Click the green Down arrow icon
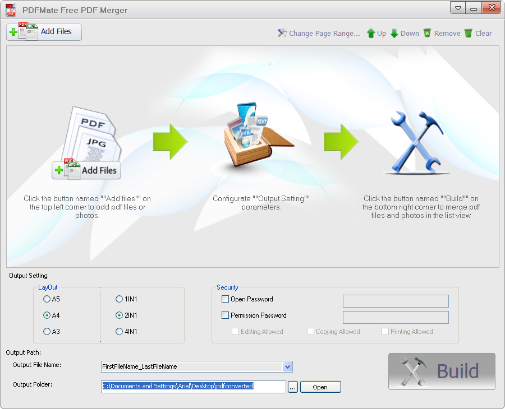Screen dimensions: 505x409 tap(394, 33)
